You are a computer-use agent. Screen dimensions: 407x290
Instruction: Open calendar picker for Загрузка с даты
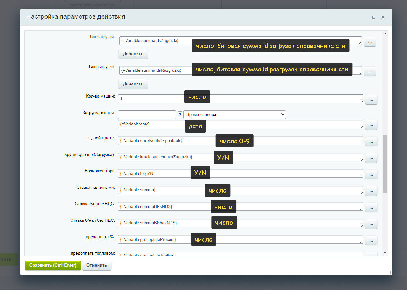[x=180, y=114]
